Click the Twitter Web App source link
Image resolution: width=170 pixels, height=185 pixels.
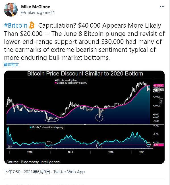tap(69, 172)
